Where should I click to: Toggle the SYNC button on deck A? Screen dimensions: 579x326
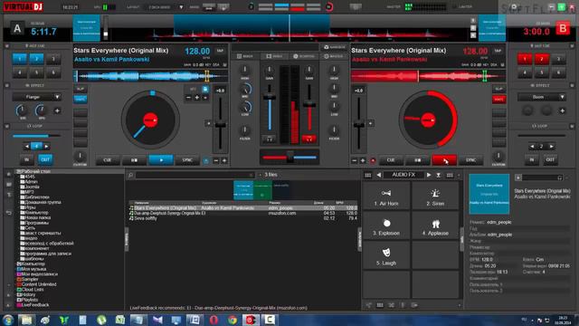(x=187, y=160)
